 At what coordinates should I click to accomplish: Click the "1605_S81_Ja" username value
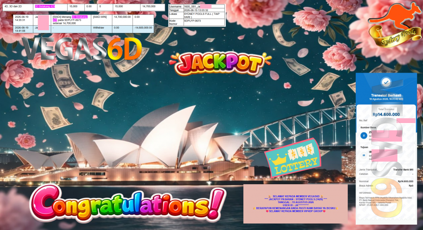point(192,6)
